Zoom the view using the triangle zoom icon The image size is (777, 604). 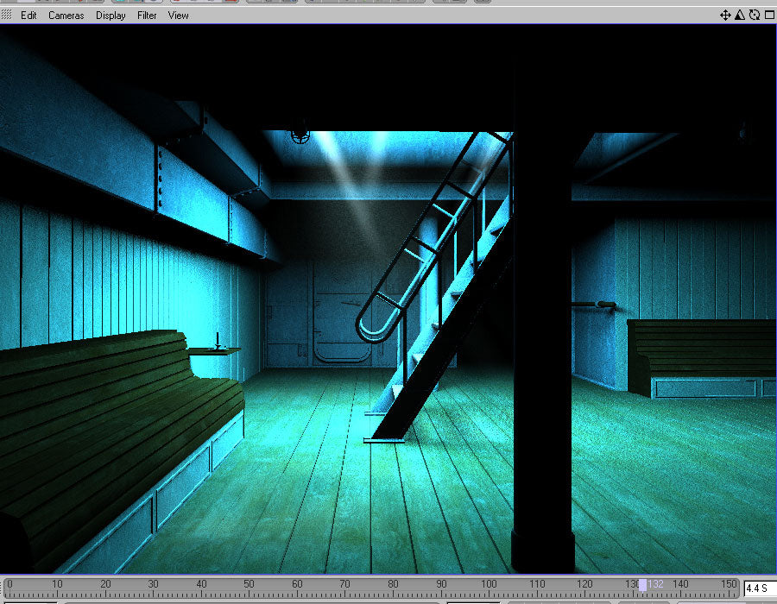click(739, 15)
